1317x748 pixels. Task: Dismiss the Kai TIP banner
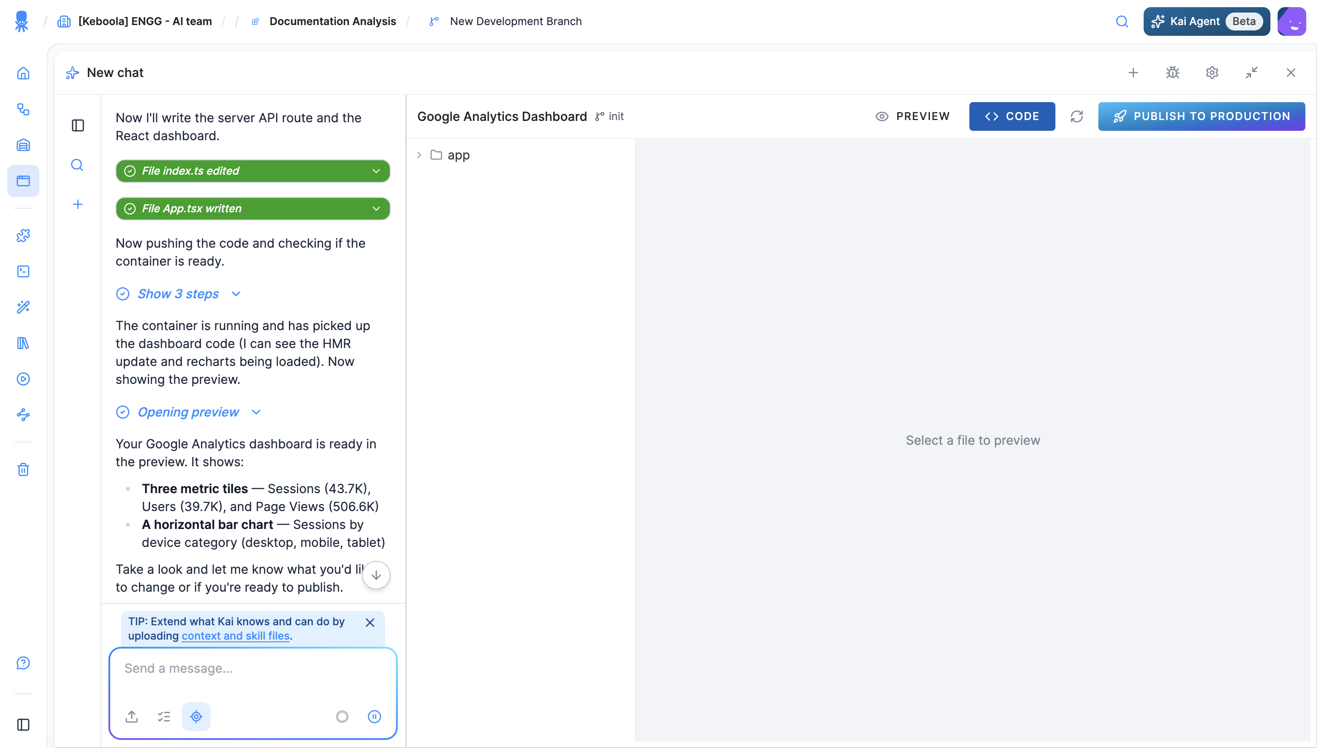tap(370, 623)
